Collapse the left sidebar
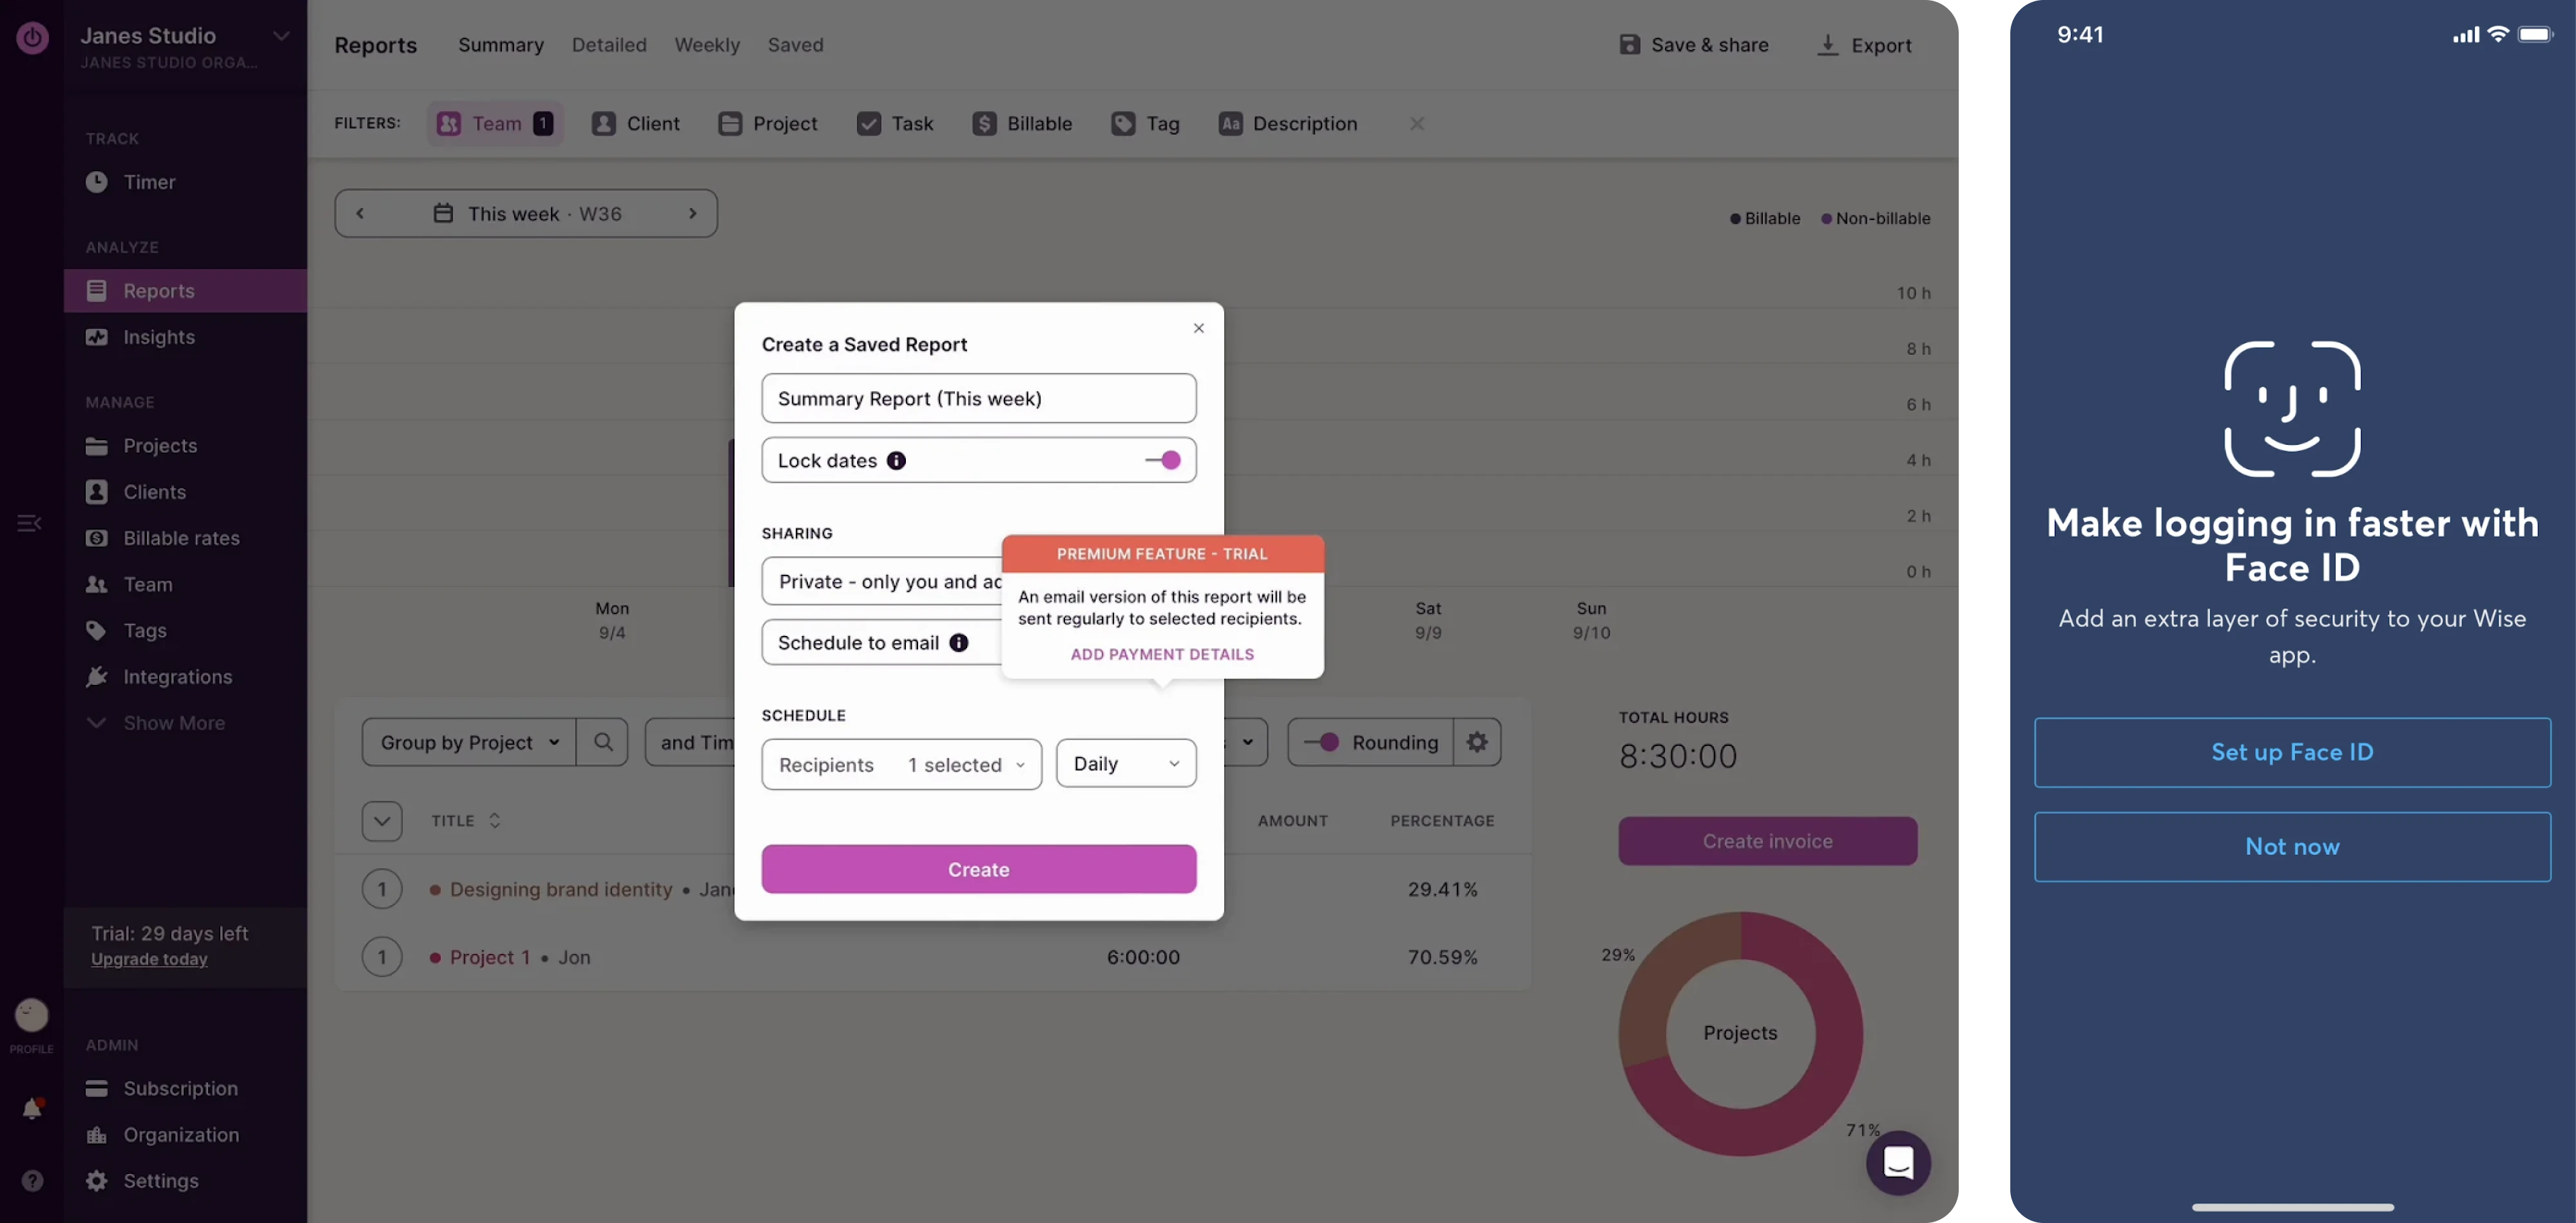The height and width of the screenshot is (1223, 2576). 29,523
